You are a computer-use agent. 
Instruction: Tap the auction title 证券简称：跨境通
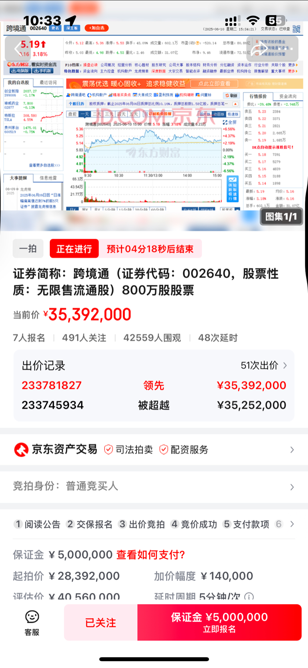click(146, 282)
